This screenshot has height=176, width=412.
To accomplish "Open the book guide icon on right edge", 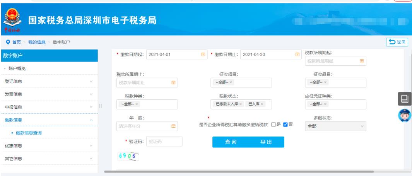I will [404, 99].
